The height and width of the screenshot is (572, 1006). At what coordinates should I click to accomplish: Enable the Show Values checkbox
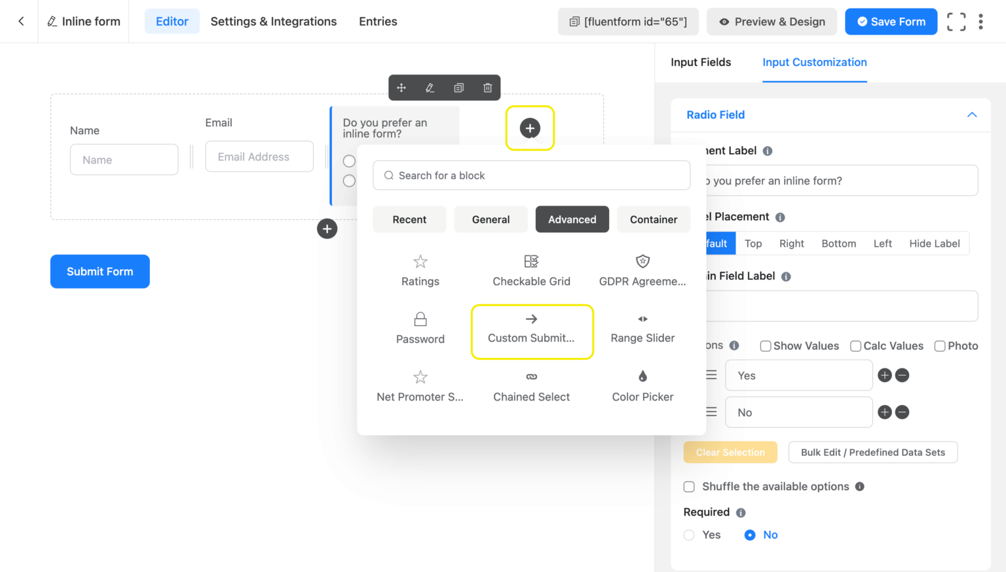765,346
